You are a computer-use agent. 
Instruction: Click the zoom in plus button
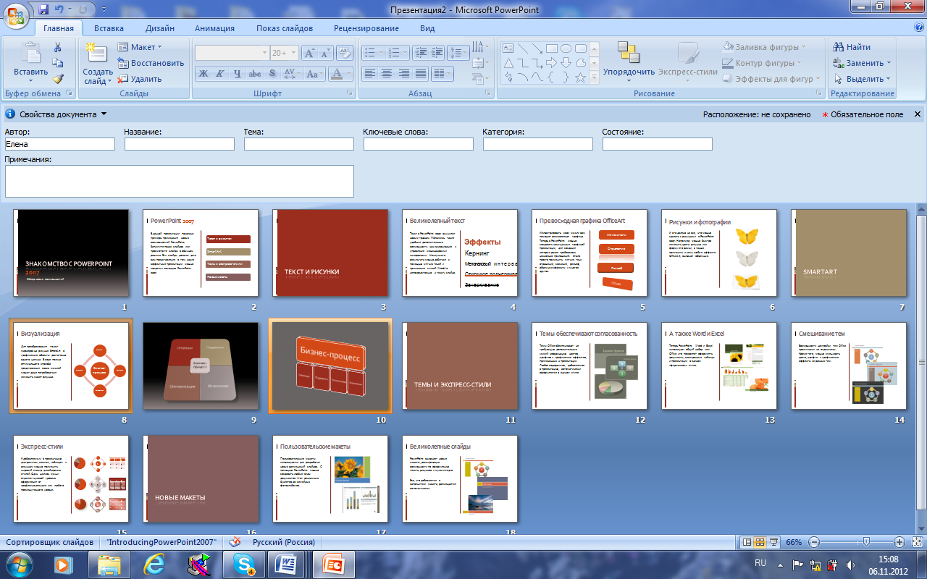coord(899,542)
